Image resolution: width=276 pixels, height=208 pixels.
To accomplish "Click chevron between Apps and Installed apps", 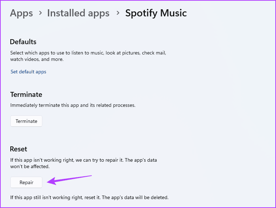I will (40, 14).
